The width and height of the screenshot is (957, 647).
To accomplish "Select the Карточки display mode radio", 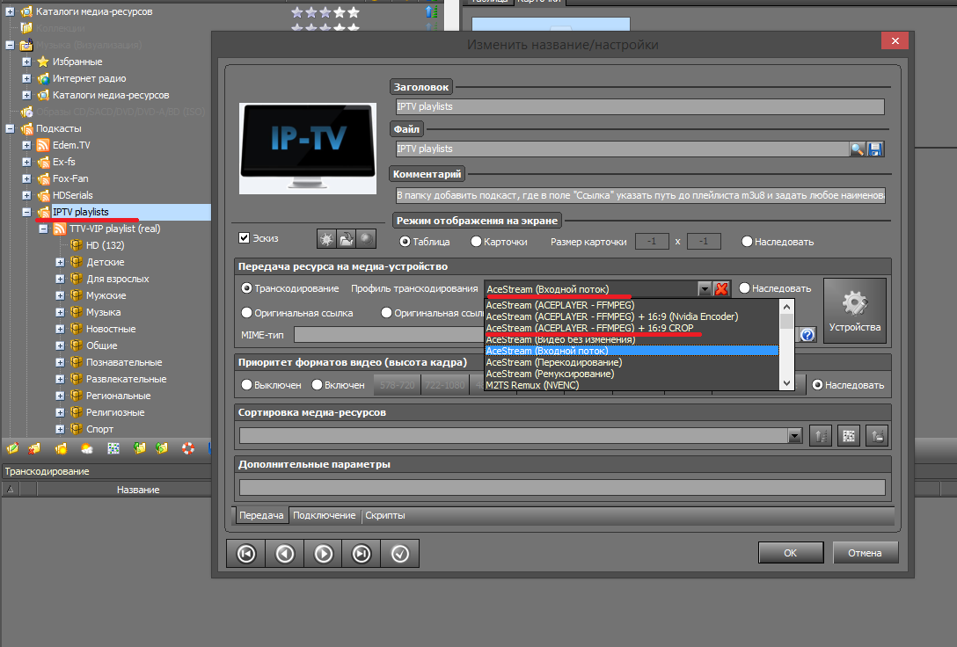I will pyautogui.click(x=476, y=242).
